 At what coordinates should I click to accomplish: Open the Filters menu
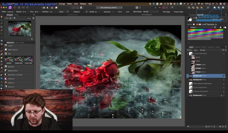[69, 4]
